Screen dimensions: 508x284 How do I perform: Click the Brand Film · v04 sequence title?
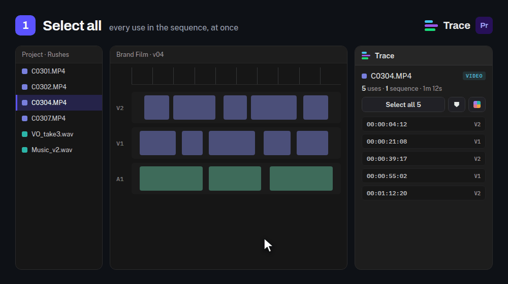pyautogui.click(x=140, y=55)
